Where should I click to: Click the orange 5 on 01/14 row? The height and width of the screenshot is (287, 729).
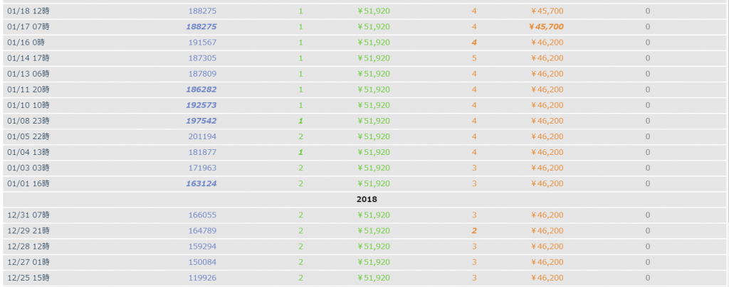(474, 58)
